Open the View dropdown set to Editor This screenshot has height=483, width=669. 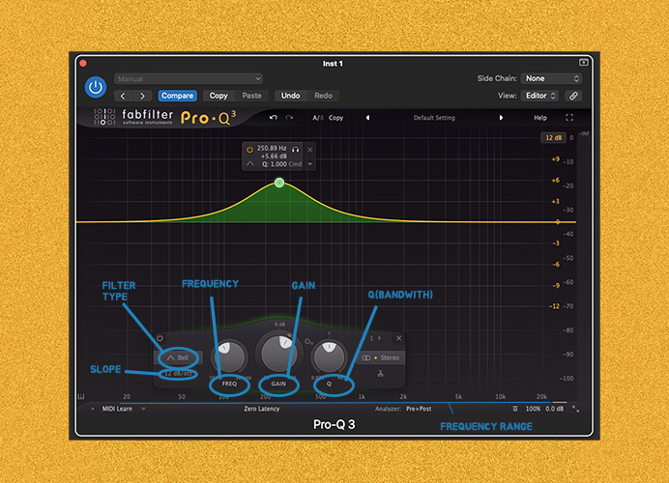(x=540, y=96)
